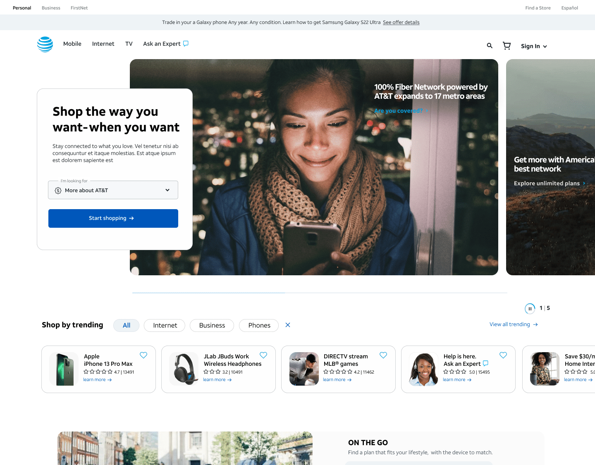
Task: Open the TV menu
Action: click(129, 44)
